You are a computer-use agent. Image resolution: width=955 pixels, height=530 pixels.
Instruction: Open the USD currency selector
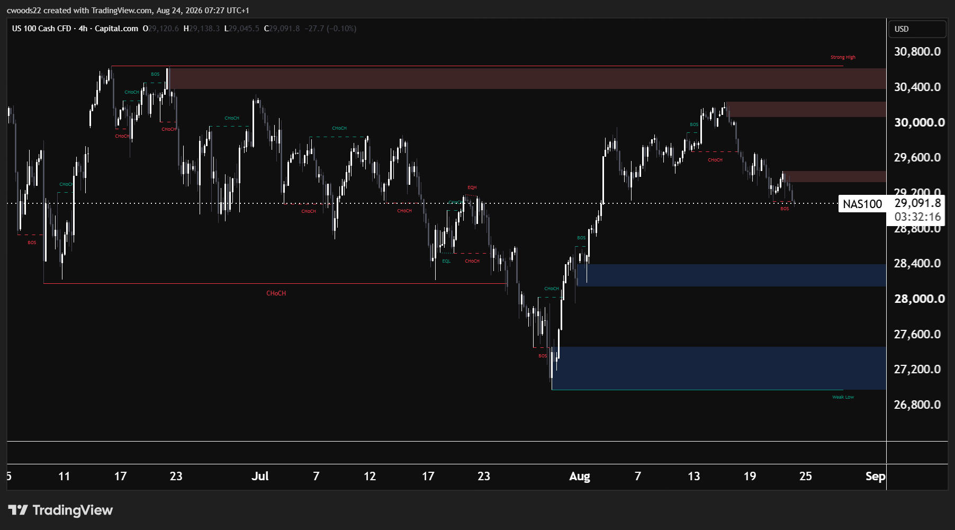point(917,29)
